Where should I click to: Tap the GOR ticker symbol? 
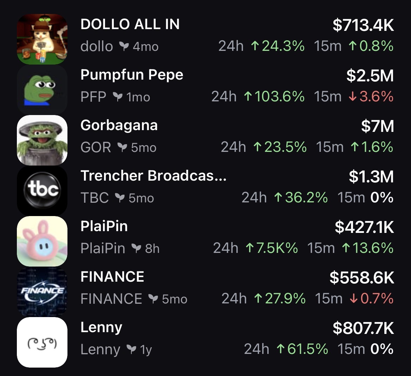point(96,147)
